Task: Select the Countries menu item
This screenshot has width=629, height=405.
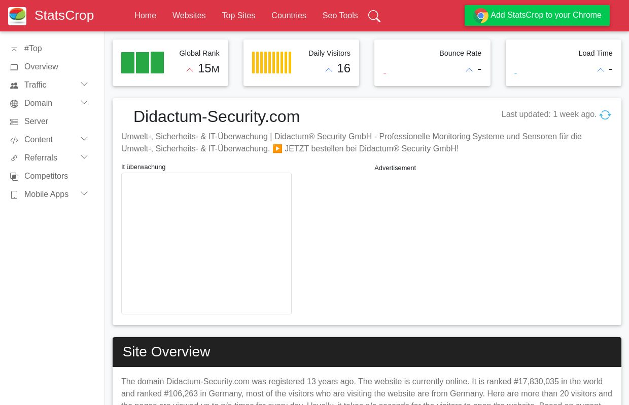Action: pyautogui.click(x=289, y=16)
